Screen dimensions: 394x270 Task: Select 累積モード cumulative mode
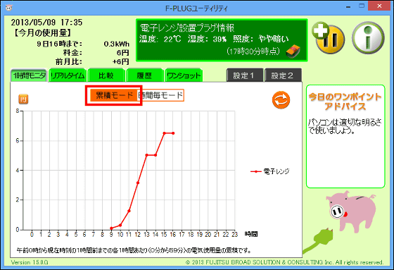point(114,95)
